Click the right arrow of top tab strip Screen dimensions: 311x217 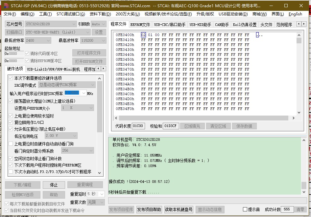[x=304, y=24]
